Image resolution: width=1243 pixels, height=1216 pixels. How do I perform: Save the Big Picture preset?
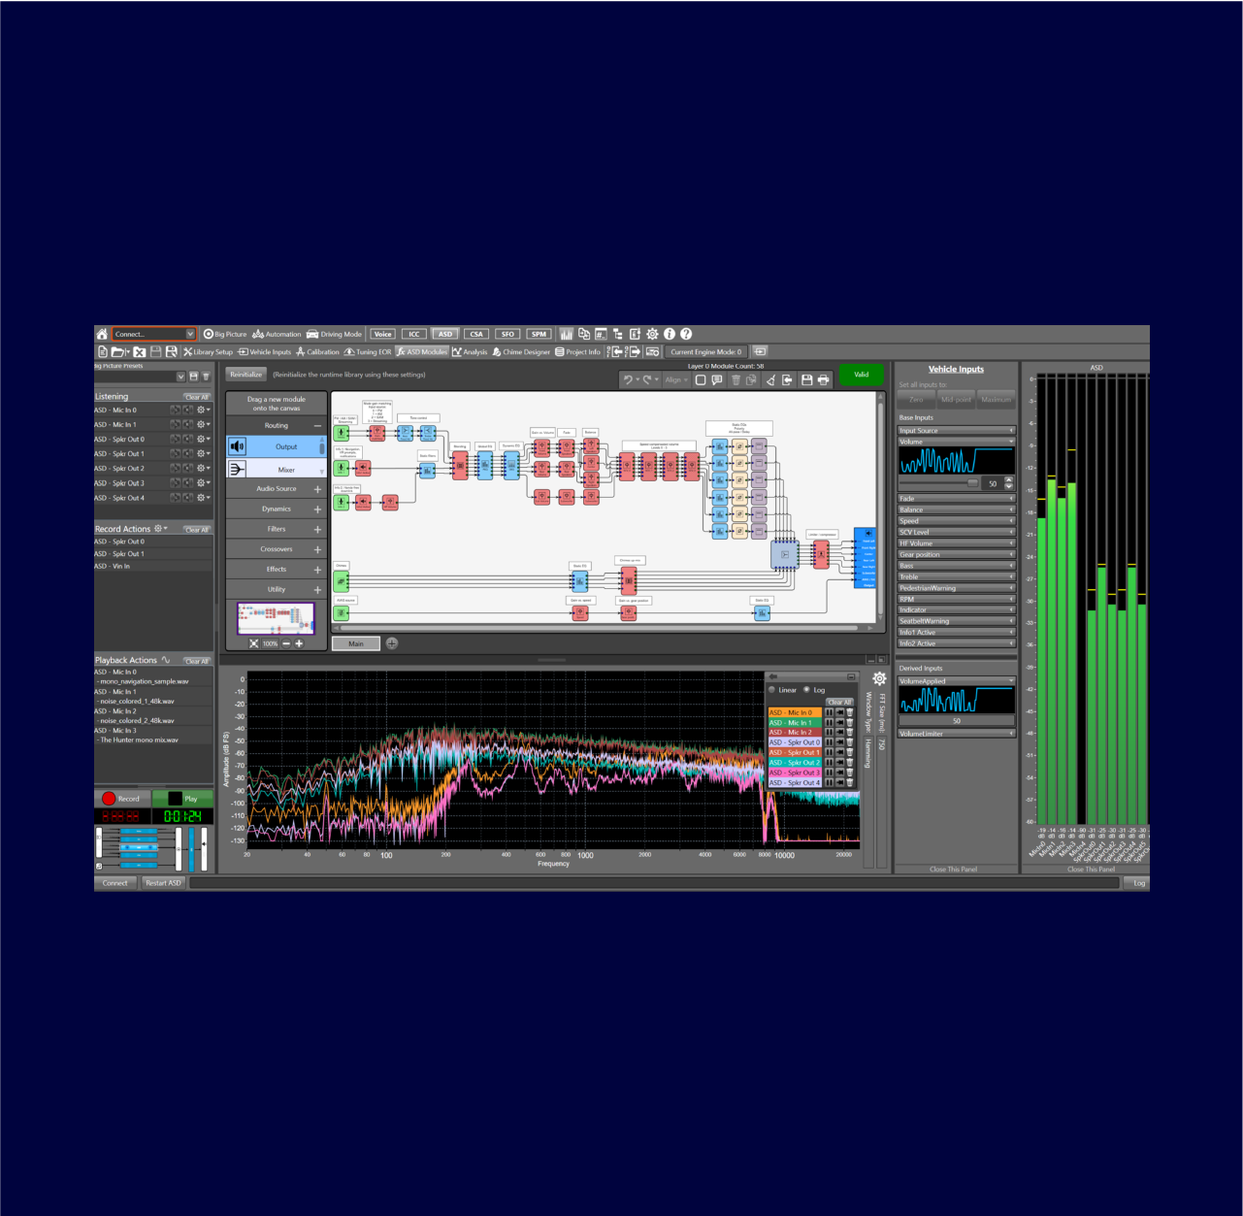pos(193,377)
